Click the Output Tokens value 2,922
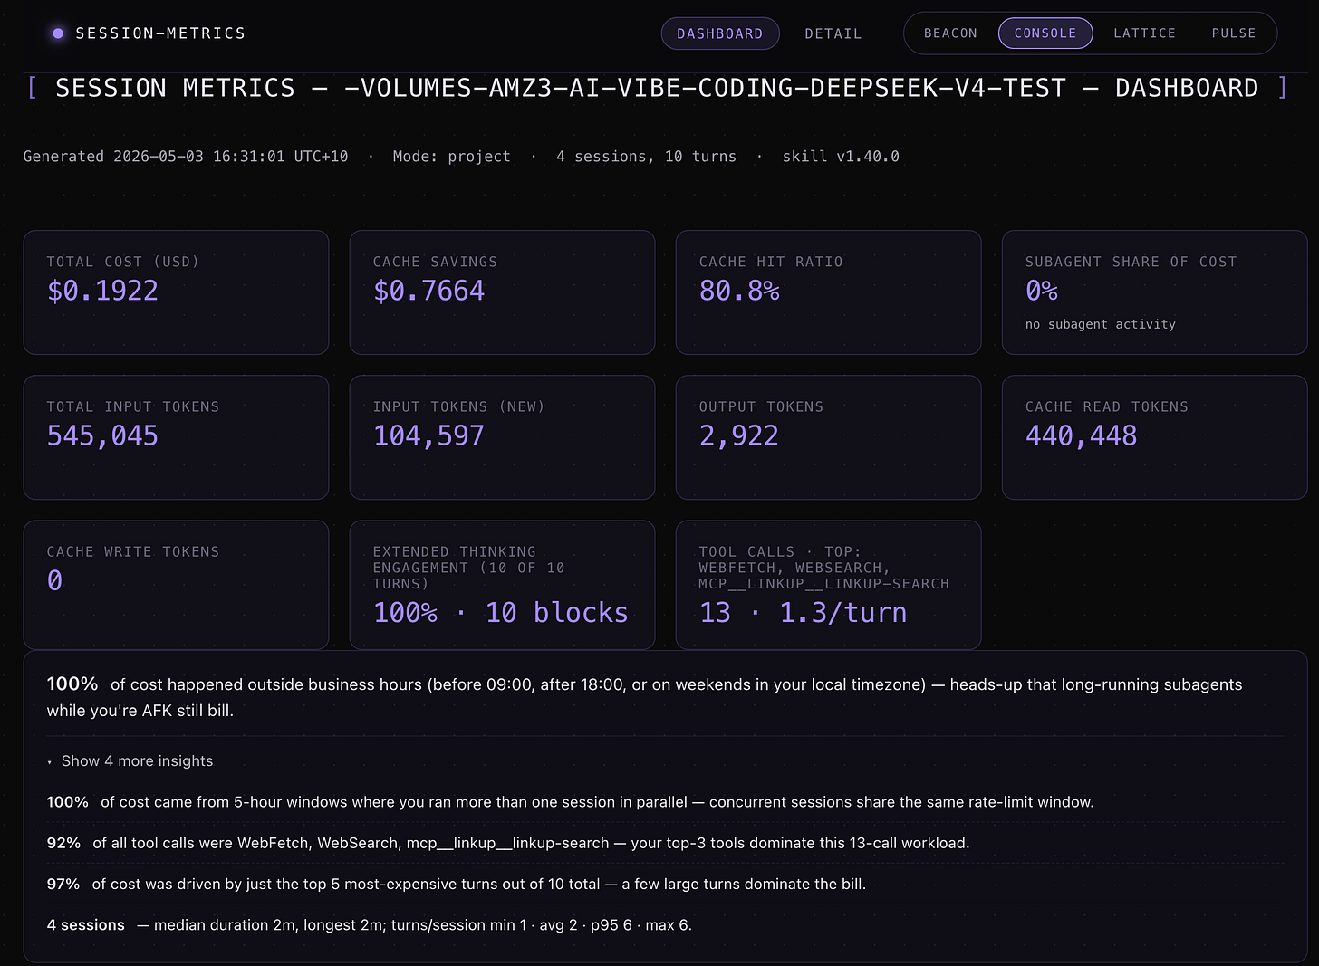The height and width of the screenshot is (966, 1319). [x=739, y=435]
